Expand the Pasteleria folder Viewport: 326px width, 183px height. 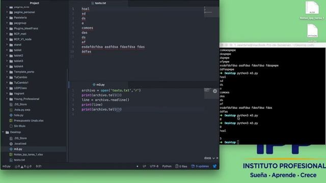20,18
